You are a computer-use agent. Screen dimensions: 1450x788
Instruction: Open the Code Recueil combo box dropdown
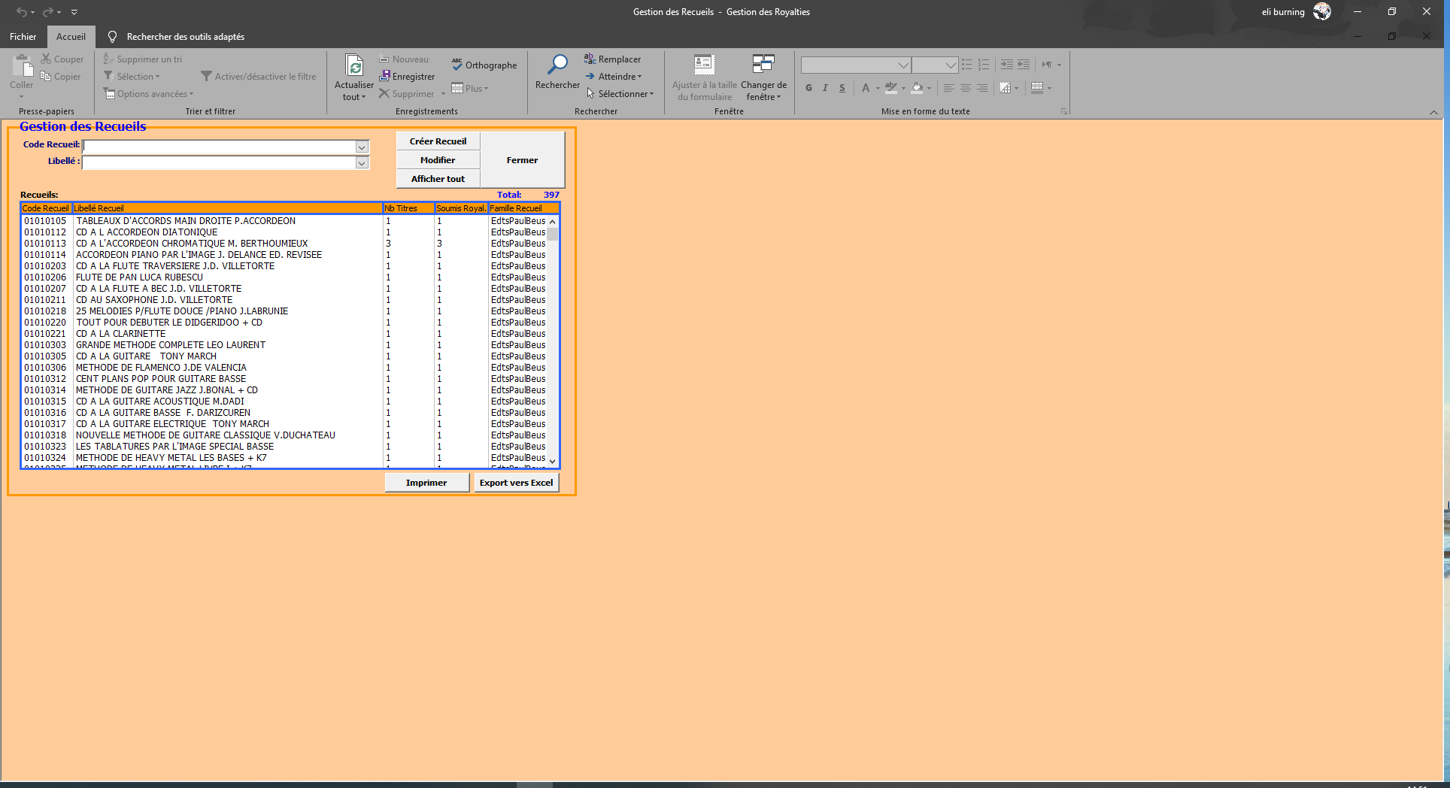click(x=362, y=147)
